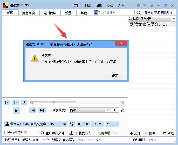Switch to the 设置 tab
This screenshot has height=145, width=178.
[68, 13]
